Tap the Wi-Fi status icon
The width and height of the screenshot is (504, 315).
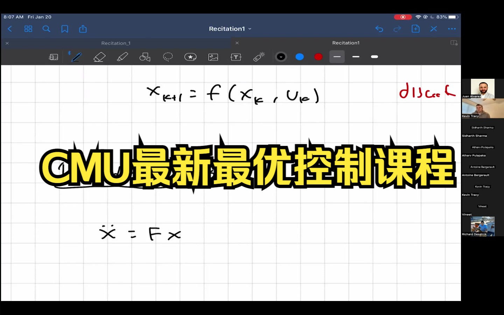click(x=418, y=17)
